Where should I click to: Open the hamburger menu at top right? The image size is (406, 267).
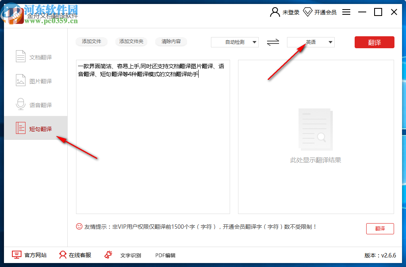pyautogui.click(x=346, y=12)
